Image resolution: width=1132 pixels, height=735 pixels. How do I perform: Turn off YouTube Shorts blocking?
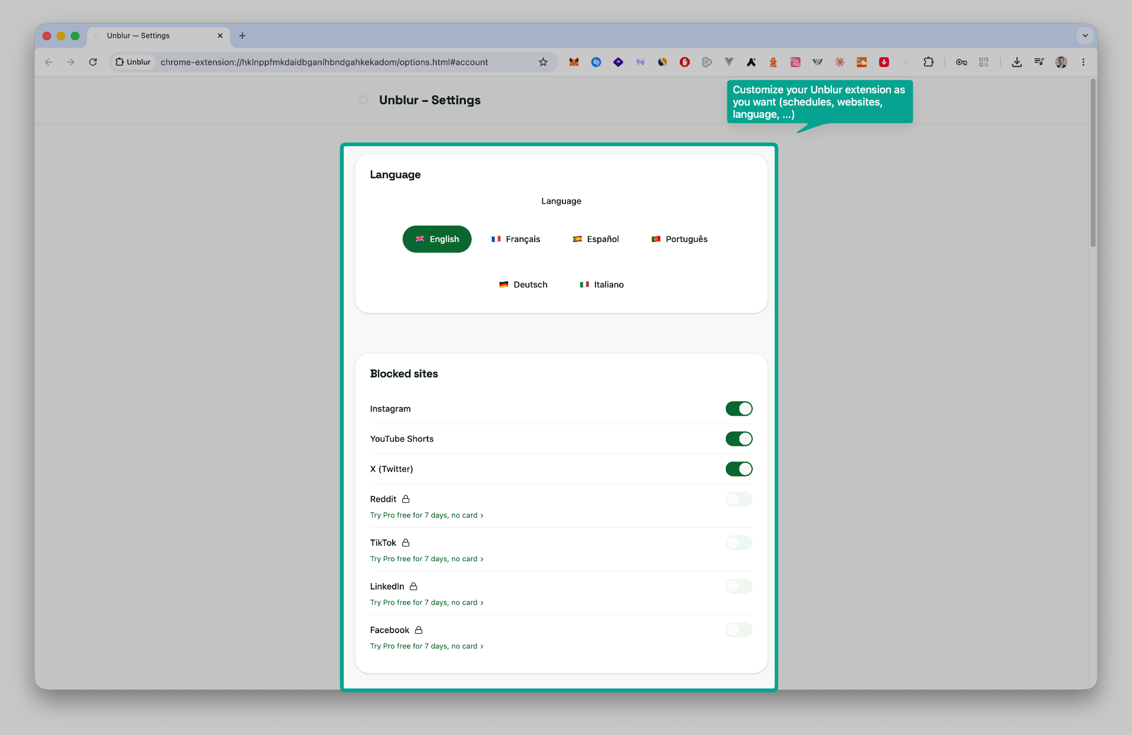(739, 439)
